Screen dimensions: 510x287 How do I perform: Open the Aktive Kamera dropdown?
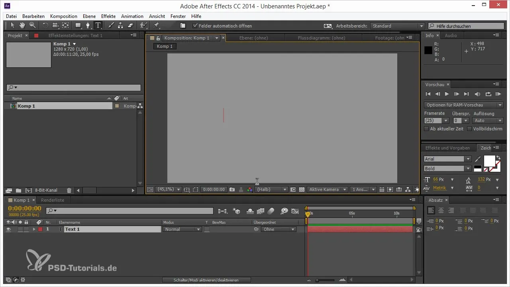click(x=328, y=190)
